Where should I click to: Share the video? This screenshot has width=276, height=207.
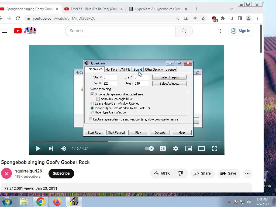(202, 174)
